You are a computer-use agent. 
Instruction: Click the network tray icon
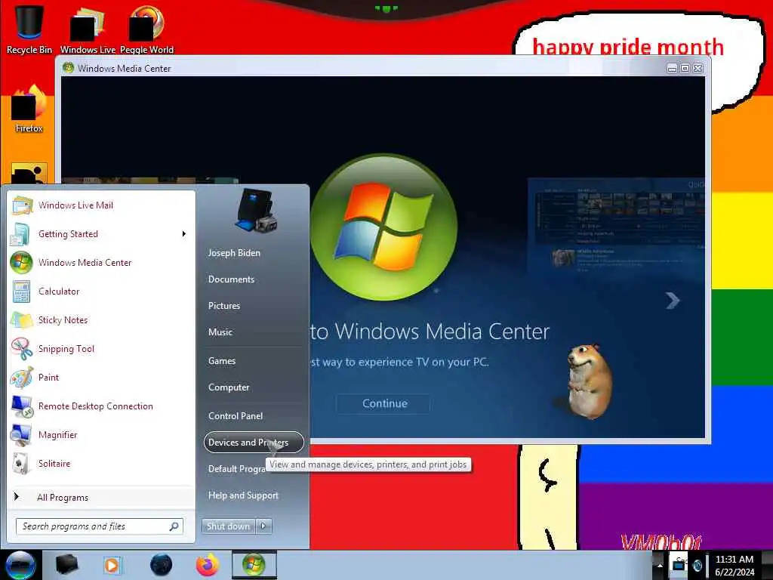679,565
